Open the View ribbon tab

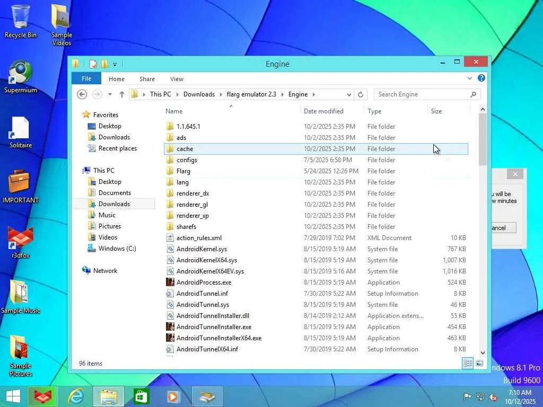(177, 79)
